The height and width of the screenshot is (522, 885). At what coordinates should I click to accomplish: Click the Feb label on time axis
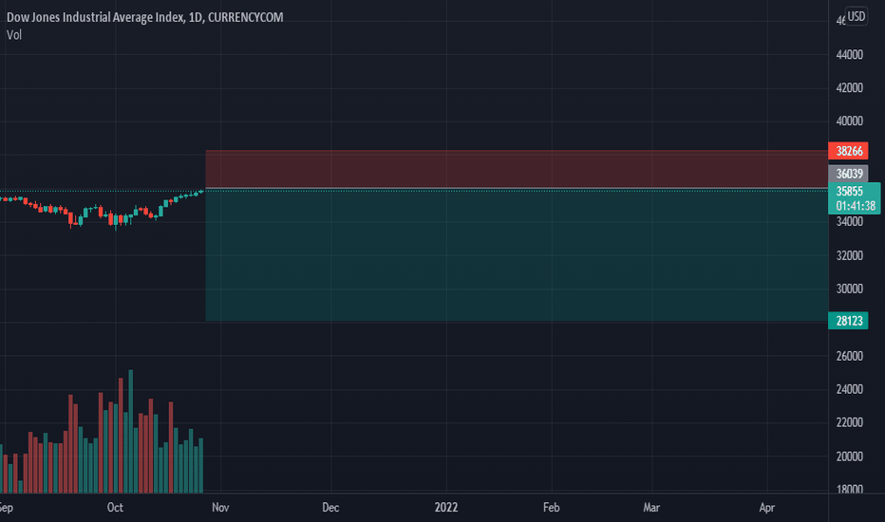[x=552, y=508]
